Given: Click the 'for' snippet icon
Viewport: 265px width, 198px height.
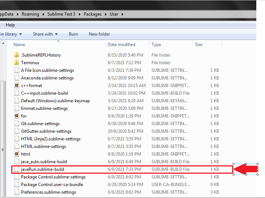Looking at the screenshot, I should point(17,116).
